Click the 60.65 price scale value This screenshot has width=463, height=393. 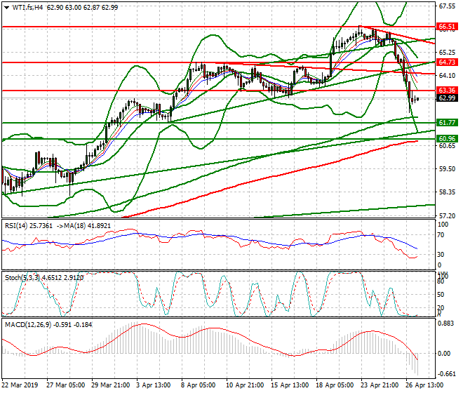coord(447,146)
